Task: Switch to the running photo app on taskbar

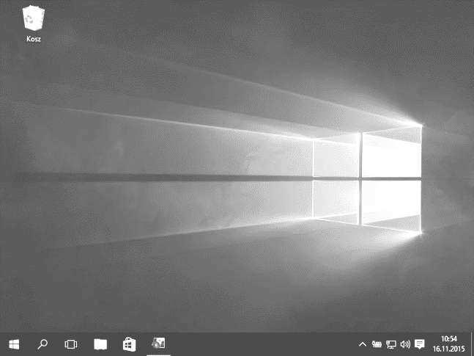Action: tap(158, 344)
